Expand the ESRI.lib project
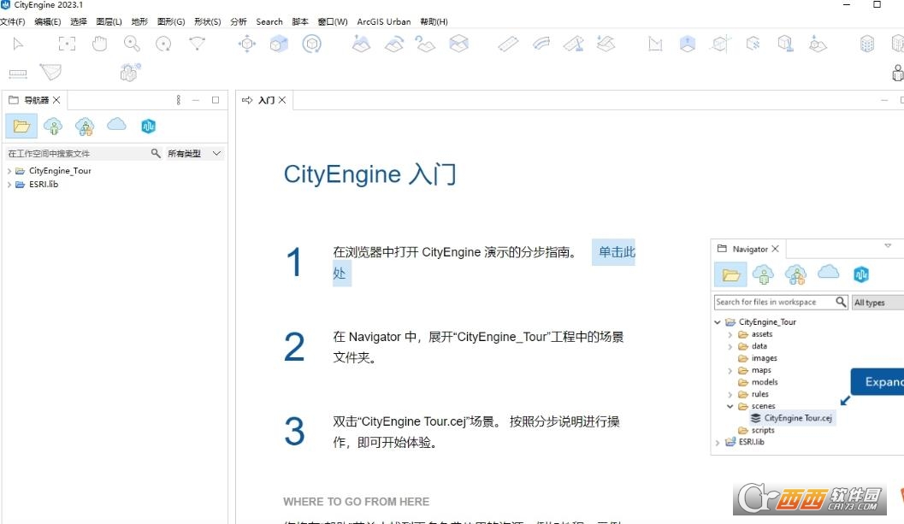Viewport: 904px width, 524px height. coord(9,185)
